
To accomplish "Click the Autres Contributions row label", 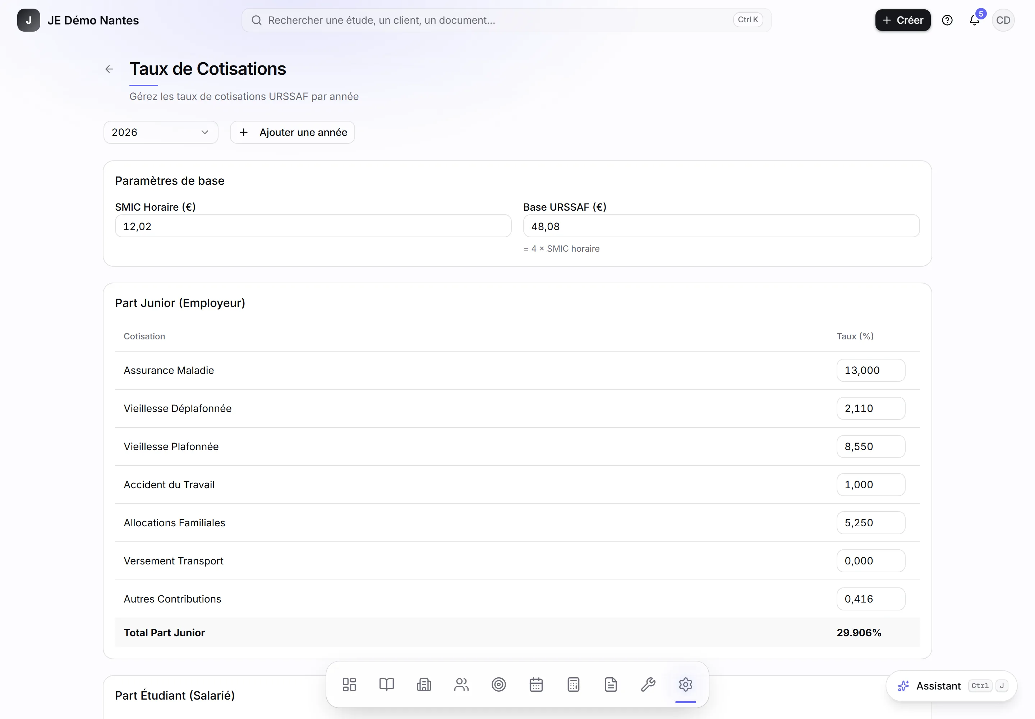I will click(172, 599).
